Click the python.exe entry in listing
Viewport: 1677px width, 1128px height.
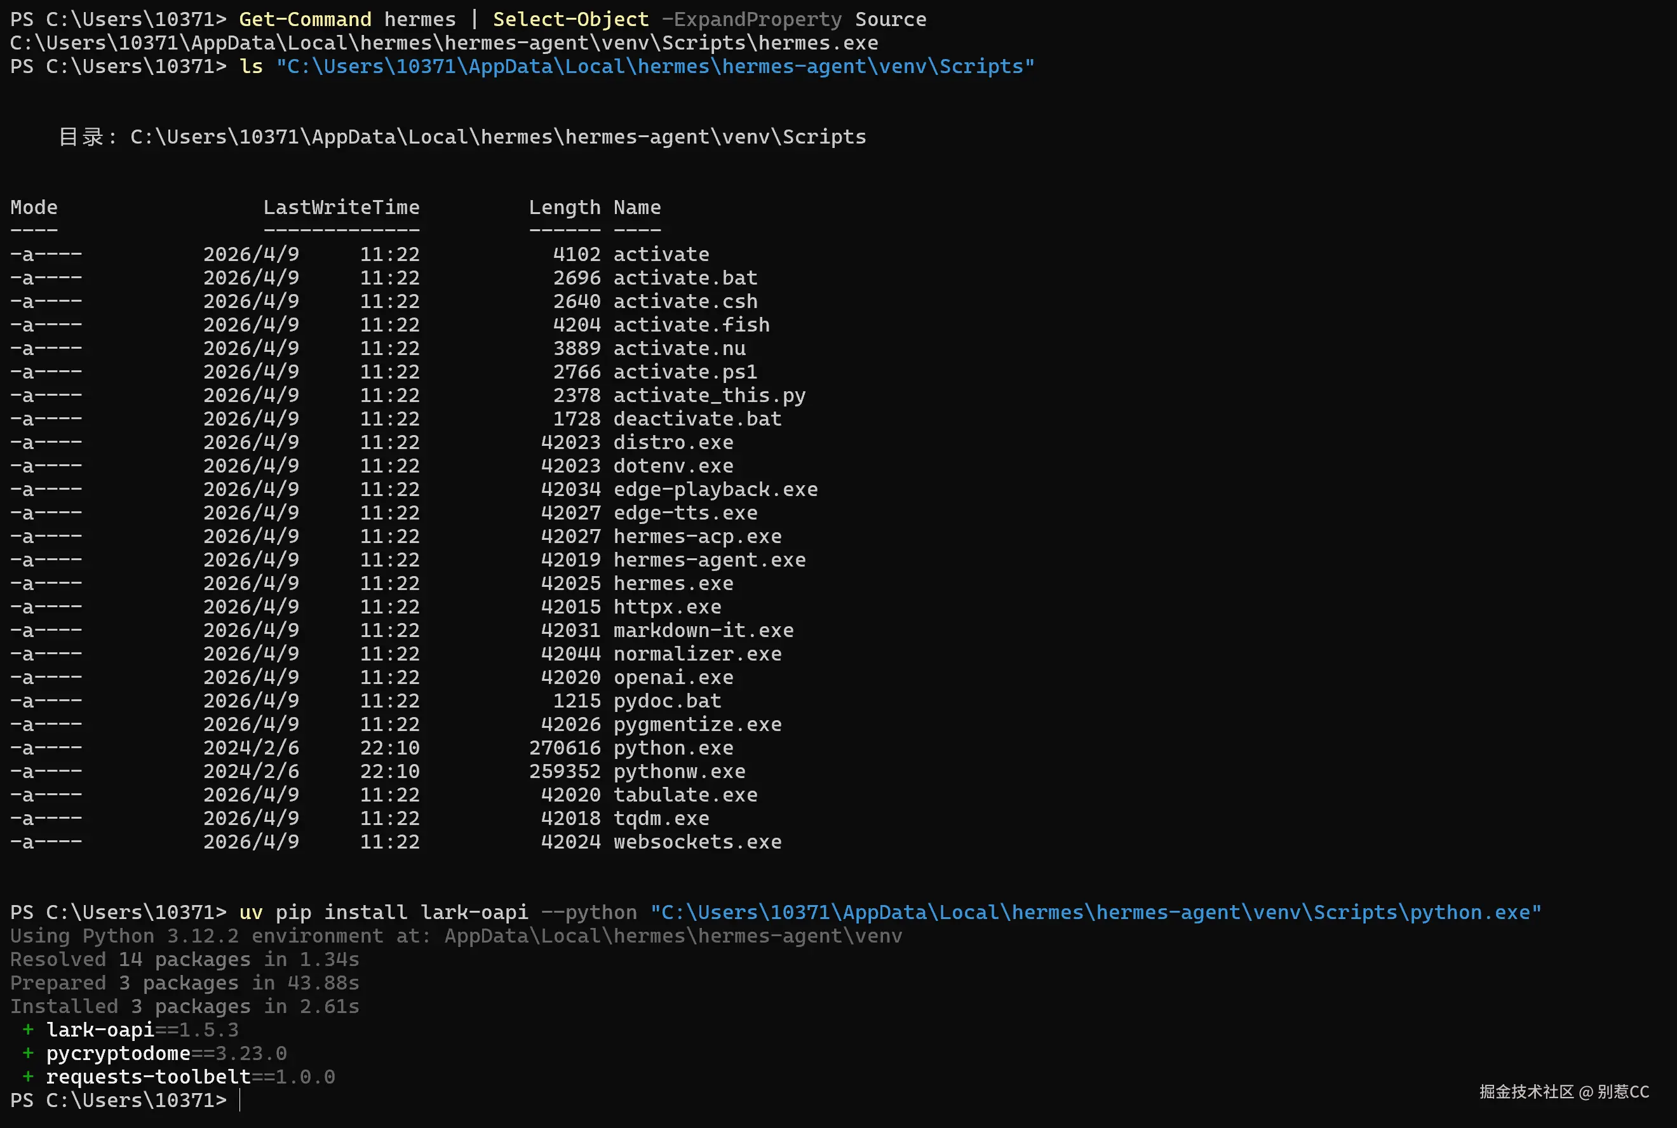coord(673,748)
